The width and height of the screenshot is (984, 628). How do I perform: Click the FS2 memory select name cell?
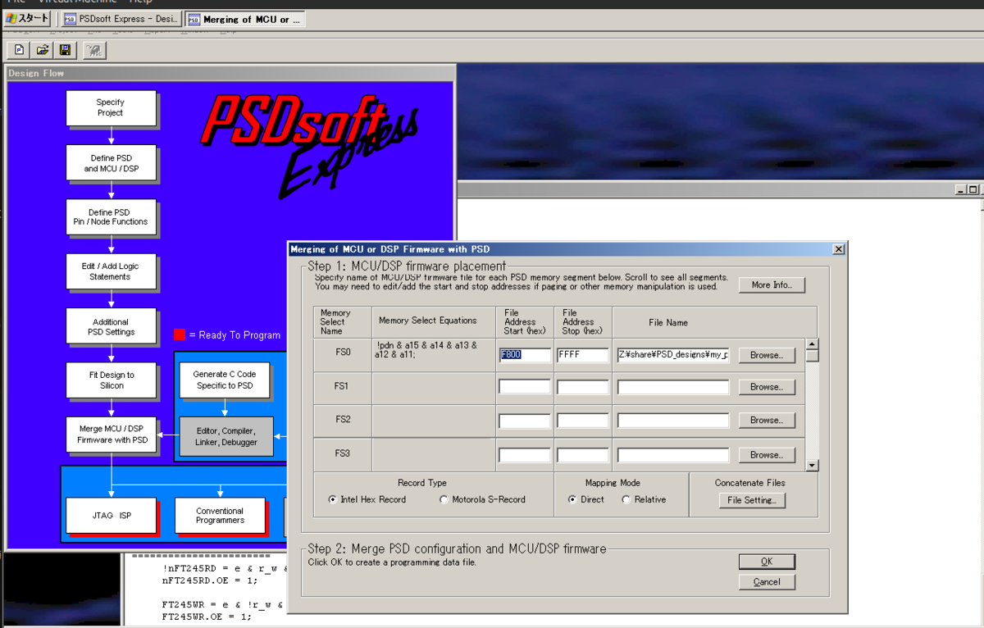(x=343, y=421)
